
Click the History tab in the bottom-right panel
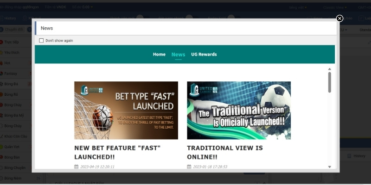[x=356, y=156]
